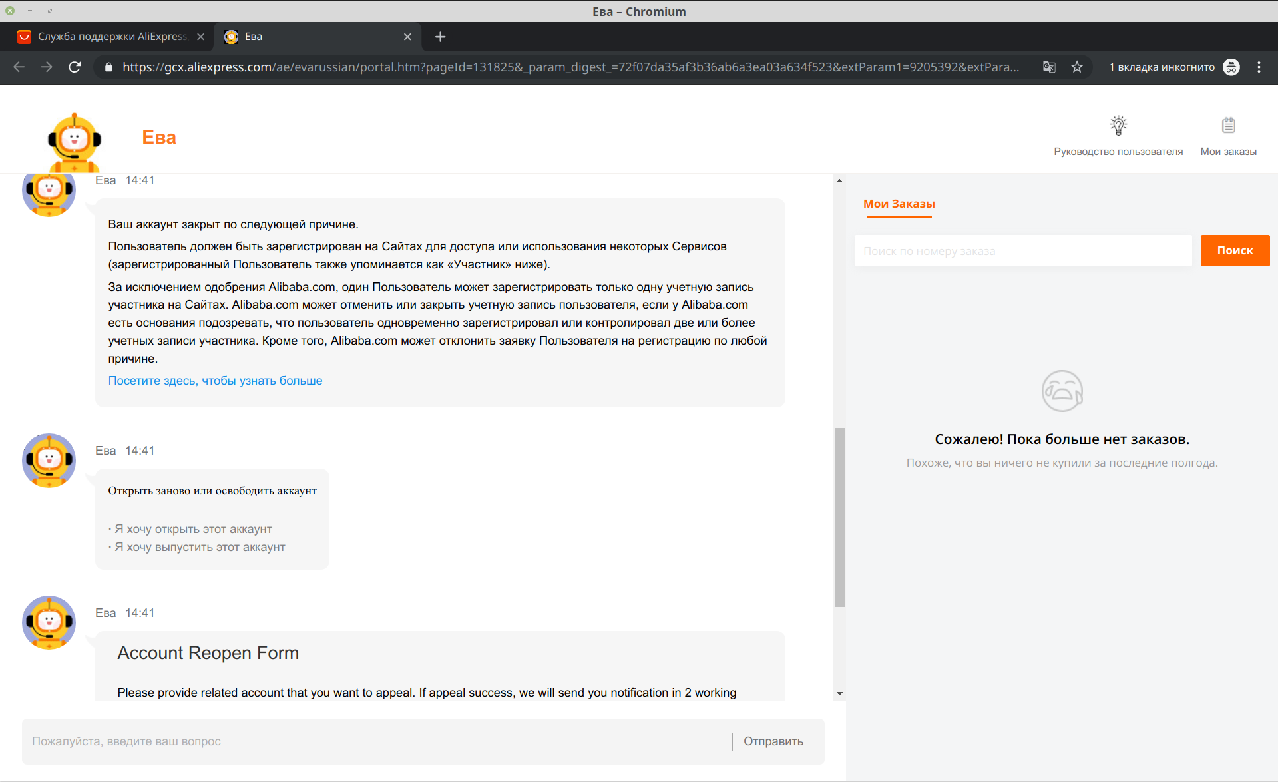The image size is (1278, 782).
Task: Click the Ваш аккаунт закрыт по следующей причине text
Action: [234, 224]
